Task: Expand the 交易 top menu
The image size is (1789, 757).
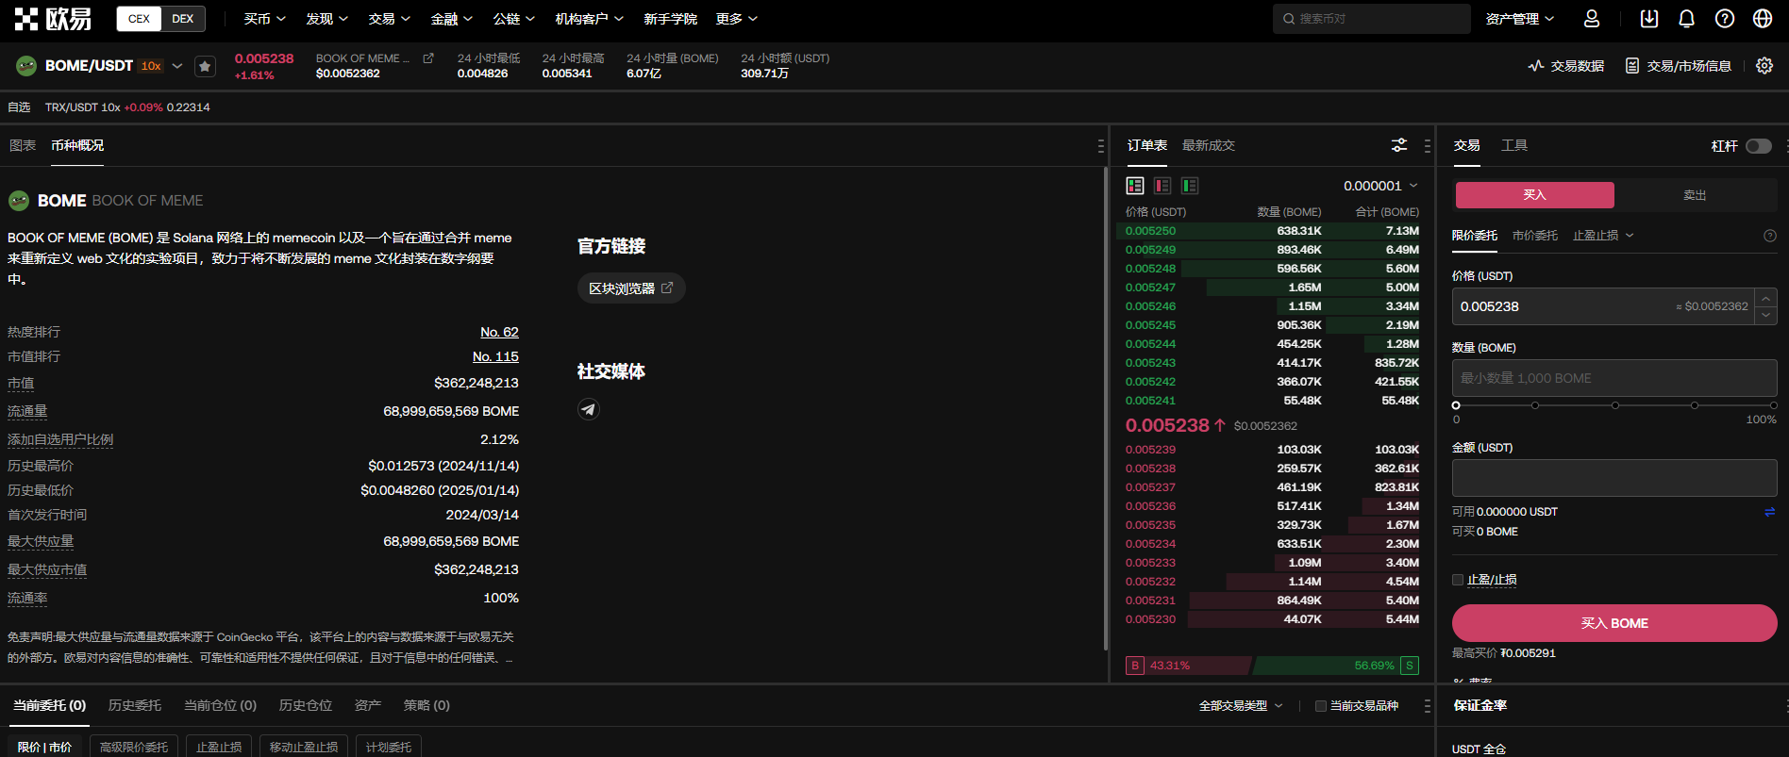Action: coord(389,19)
